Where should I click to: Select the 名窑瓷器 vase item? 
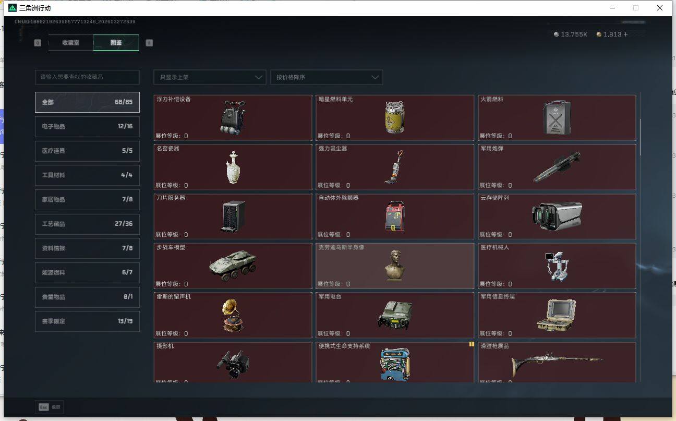click(x=233, y=167)
